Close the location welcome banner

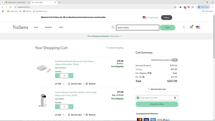tap(167, 17)
